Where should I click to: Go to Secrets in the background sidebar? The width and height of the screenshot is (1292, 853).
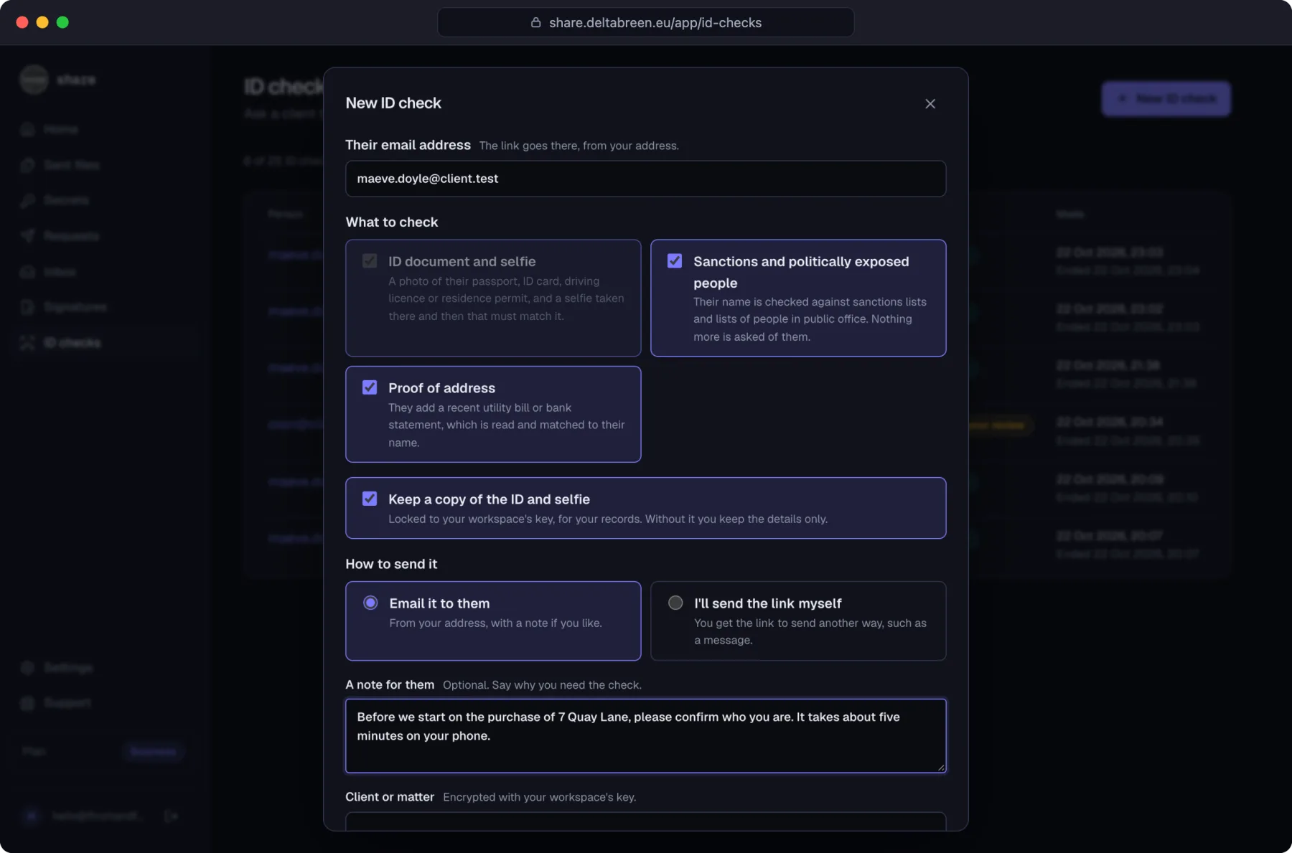[55, 200]
